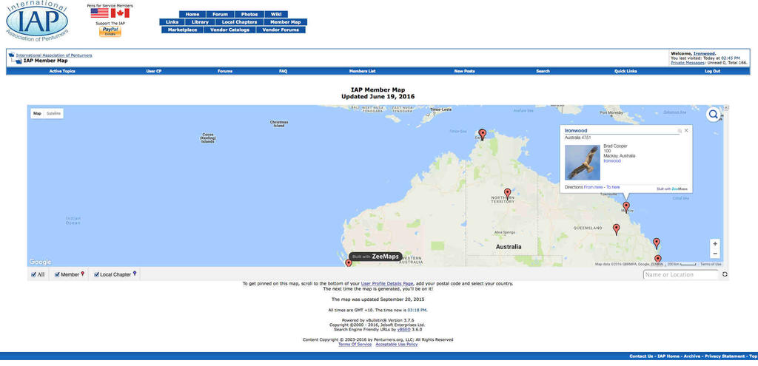This screenshot has width=758, height=366.
Task: Zoom in the map with plus button
Action: click(714, 243)
